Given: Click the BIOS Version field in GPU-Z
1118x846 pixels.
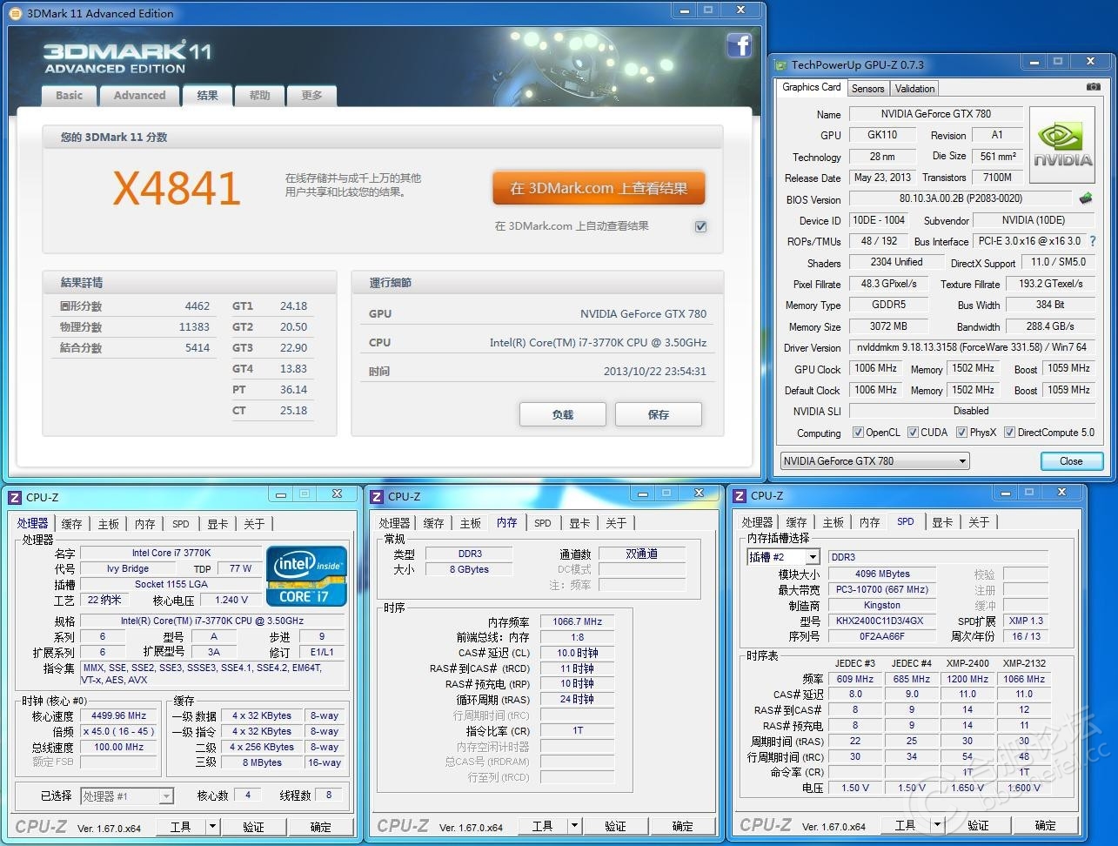Looking at the screenshot, I should pos(961,198).
